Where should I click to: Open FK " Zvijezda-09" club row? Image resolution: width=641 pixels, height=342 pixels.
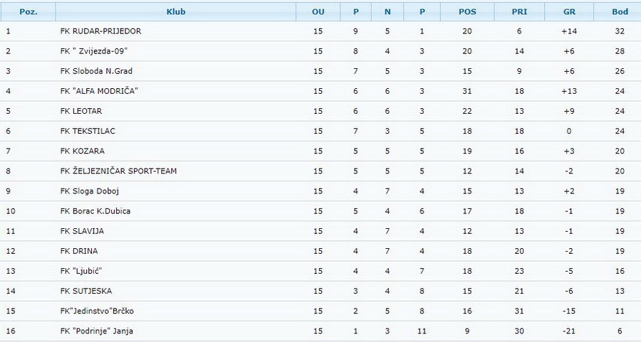[320, 51]
